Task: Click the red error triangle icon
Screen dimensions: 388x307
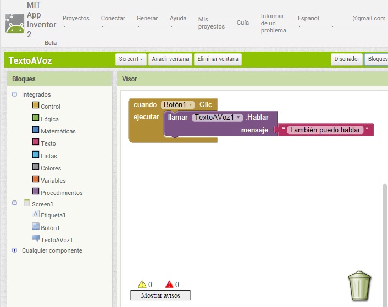Action: (169, 284)
